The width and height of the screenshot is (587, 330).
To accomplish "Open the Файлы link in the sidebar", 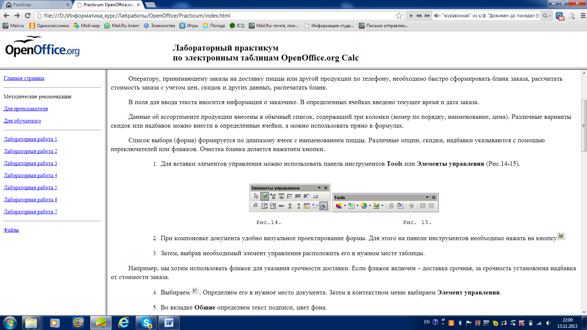I will pos(11,230).
